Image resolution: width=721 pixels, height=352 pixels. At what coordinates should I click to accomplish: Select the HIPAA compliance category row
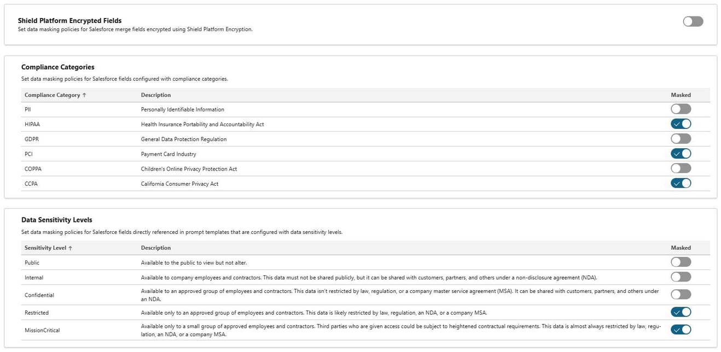tap(219, 124)
